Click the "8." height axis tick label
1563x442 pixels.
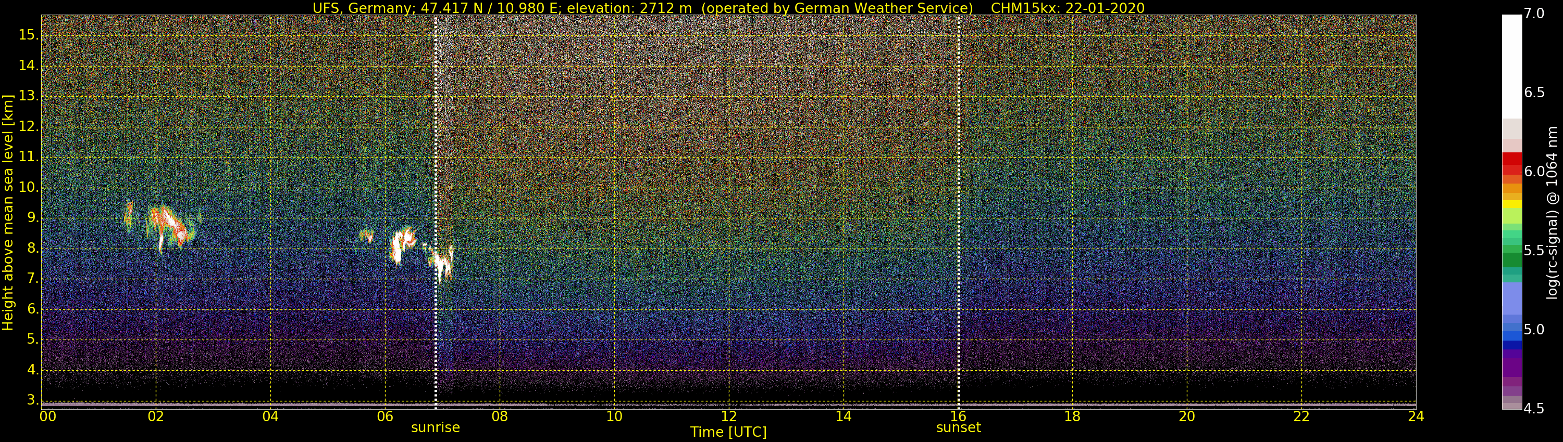coord(33,248)
